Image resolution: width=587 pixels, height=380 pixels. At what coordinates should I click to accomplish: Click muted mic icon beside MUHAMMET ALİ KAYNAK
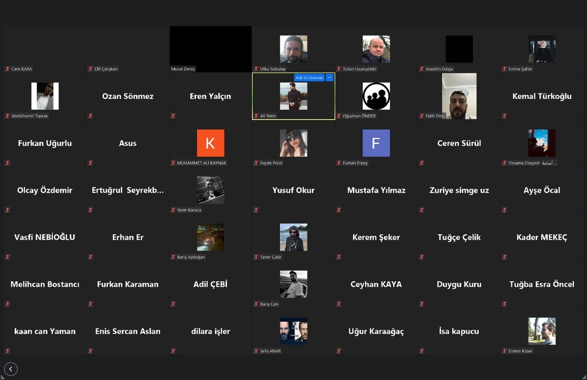pyautogui.click(x=173, y=163)
